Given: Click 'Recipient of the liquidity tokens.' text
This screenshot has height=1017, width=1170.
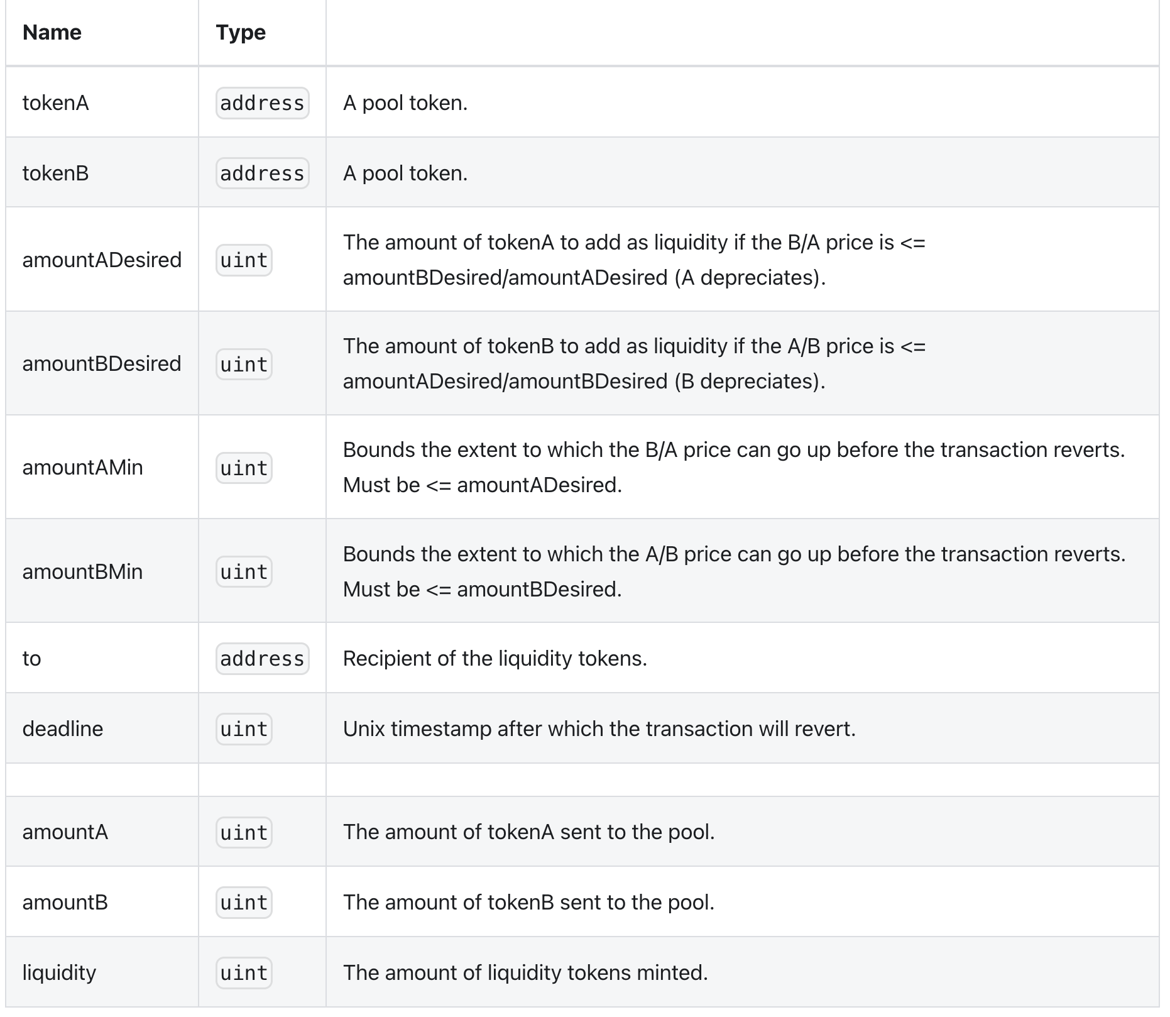Looking at the screenshot, I should tap(495, 659).
